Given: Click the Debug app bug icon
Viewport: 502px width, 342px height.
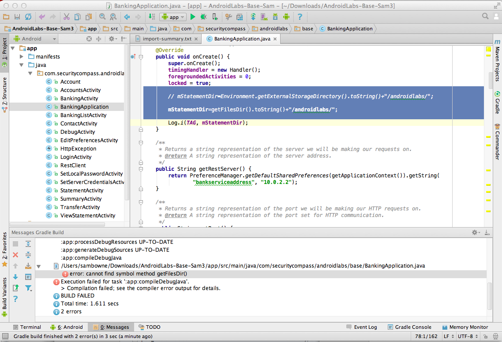Looking at the screenshot, I should [x=203, y=17].
